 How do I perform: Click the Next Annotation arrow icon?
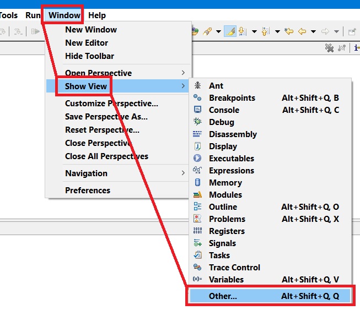coord(243,31)
